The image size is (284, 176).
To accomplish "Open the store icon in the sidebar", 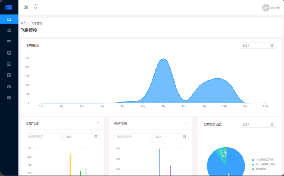I will click(x=9, y=53).
